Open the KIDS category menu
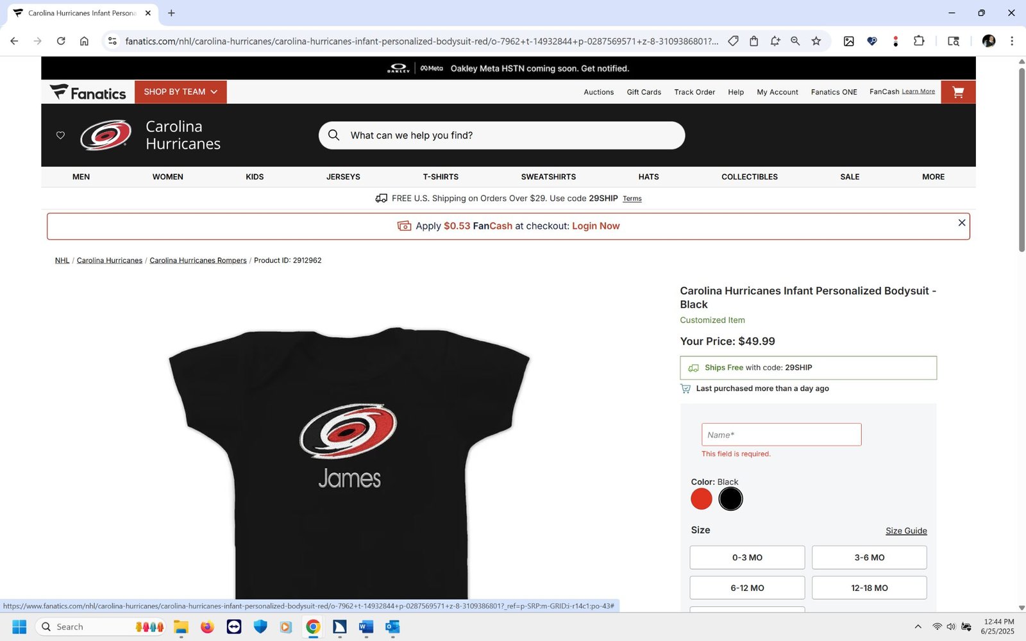Image resolution: width=1026 pixels, height=641 pixels. click(255, 177)
